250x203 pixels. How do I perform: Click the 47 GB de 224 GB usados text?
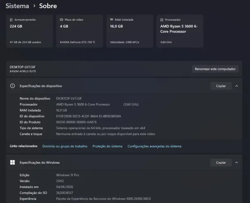click(x=25, y=42)
